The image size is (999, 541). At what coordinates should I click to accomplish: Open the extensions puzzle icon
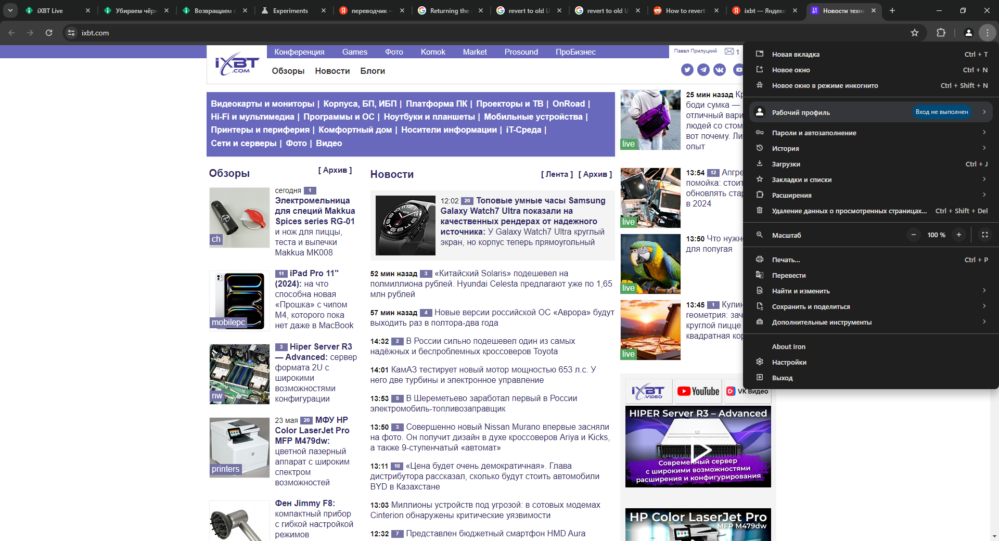[x=941, y=33]
